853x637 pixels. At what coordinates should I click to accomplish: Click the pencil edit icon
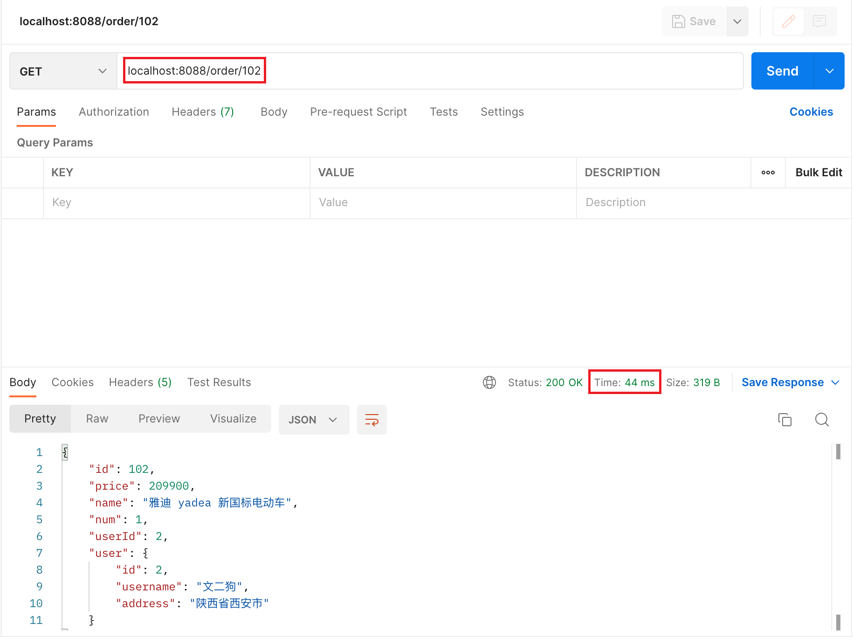[788, 21]
